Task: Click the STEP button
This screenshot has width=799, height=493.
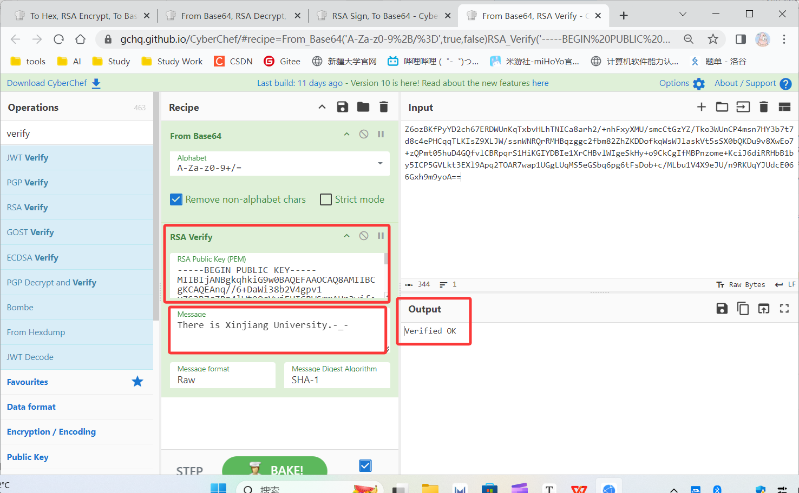Action: click(x=189, y=470)
